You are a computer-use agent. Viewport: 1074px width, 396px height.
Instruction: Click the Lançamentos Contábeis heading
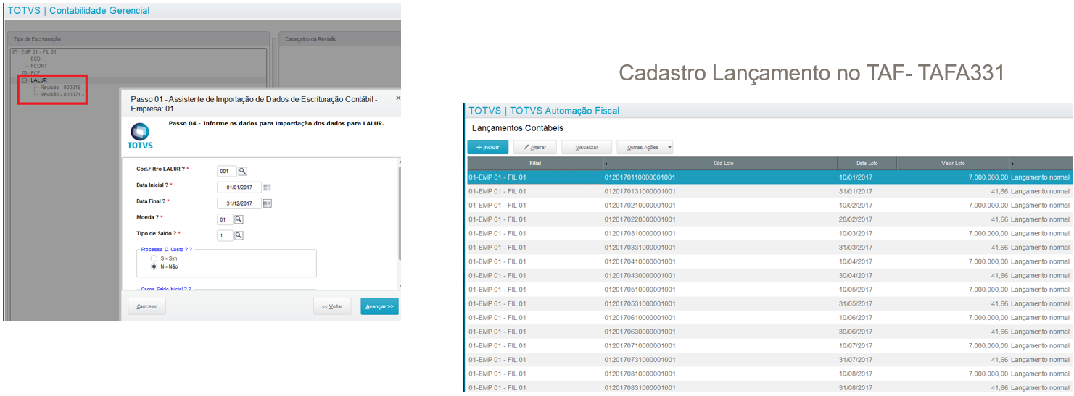517,128
